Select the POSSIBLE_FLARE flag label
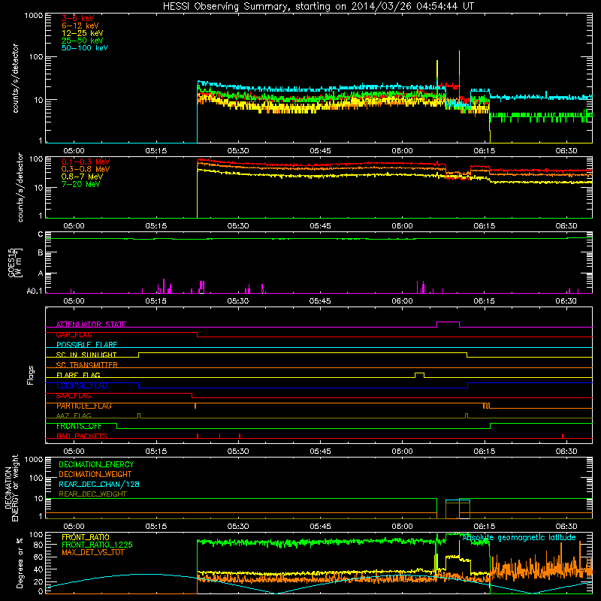 [86, 345]
